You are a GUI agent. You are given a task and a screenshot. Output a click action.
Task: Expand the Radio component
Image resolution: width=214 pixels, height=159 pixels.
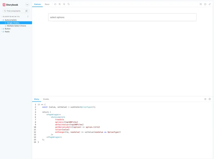(x=7, y=32)
